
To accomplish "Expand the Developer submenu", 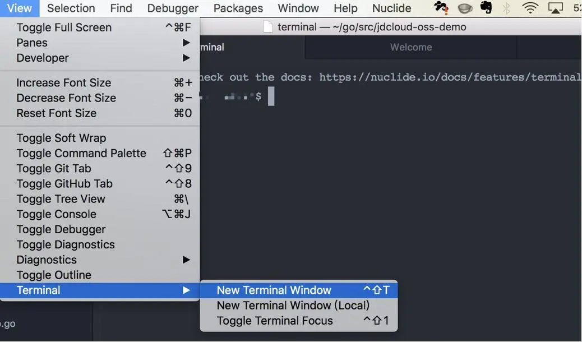I will pos(99,58).
